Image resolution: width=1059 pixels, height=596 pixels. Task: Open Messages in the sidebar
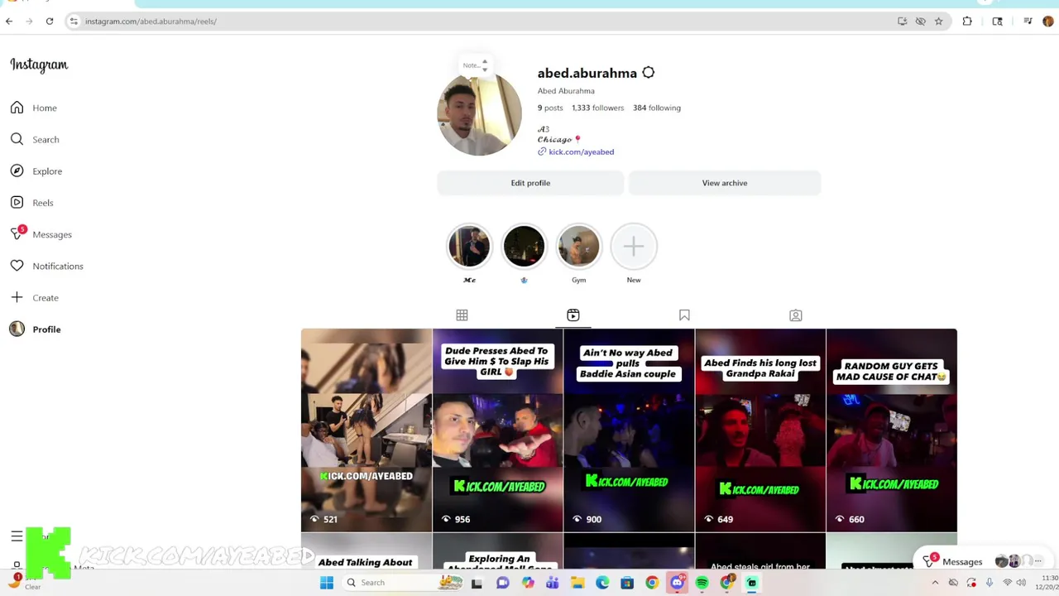coord(41,234)
